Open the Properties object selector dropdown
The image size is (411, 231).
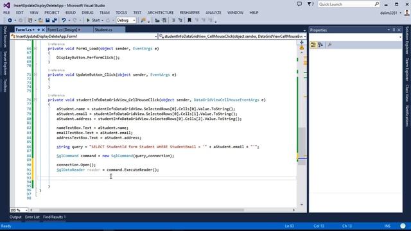point(400,37)
